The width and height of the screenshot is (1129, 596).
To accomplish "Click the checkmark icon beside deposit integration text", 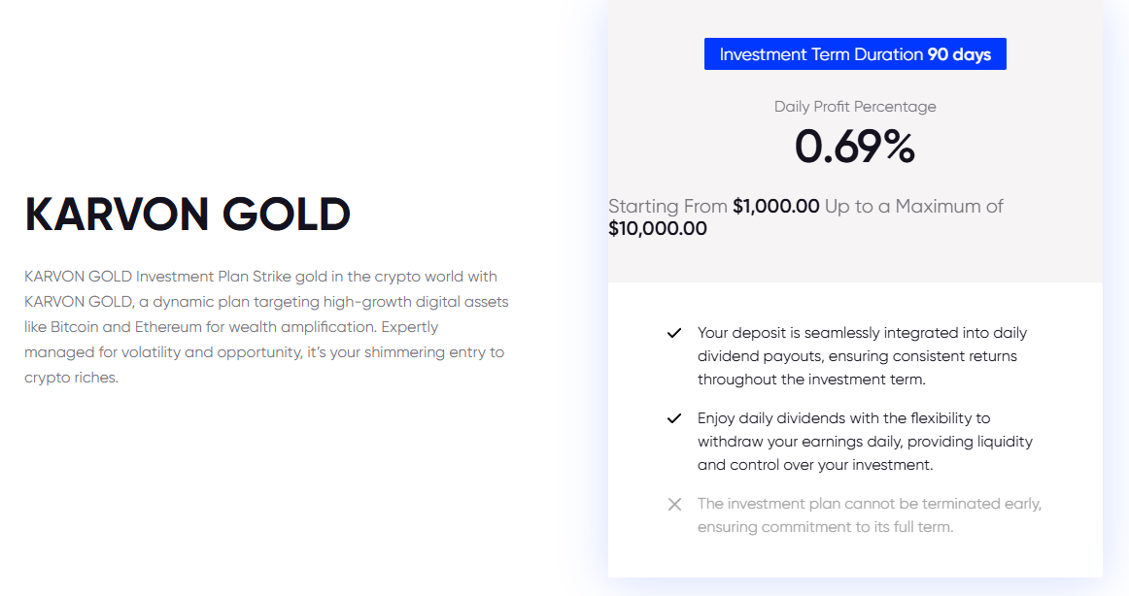I will coord(674,333).
